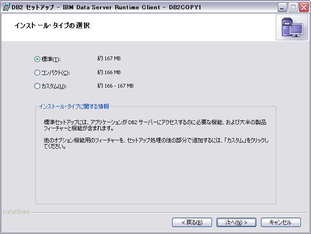
Task: Select the コンパクト(C) radio button
Action: [37, 73]
